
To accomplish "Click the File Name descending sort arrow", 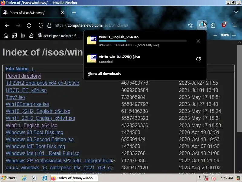I will pos(33,69).
